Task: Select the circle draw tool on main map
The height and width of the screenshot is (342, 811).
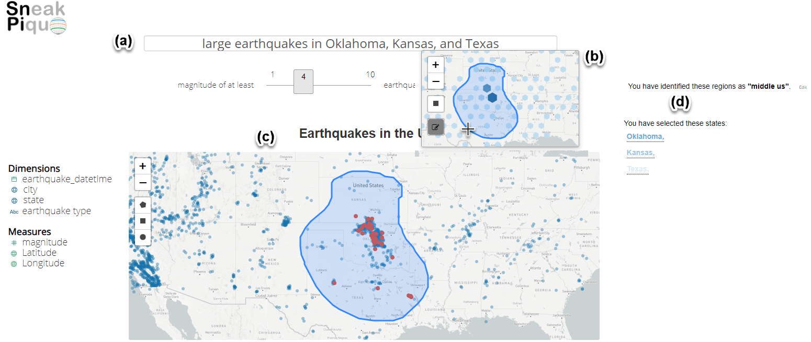Action: 142,237
